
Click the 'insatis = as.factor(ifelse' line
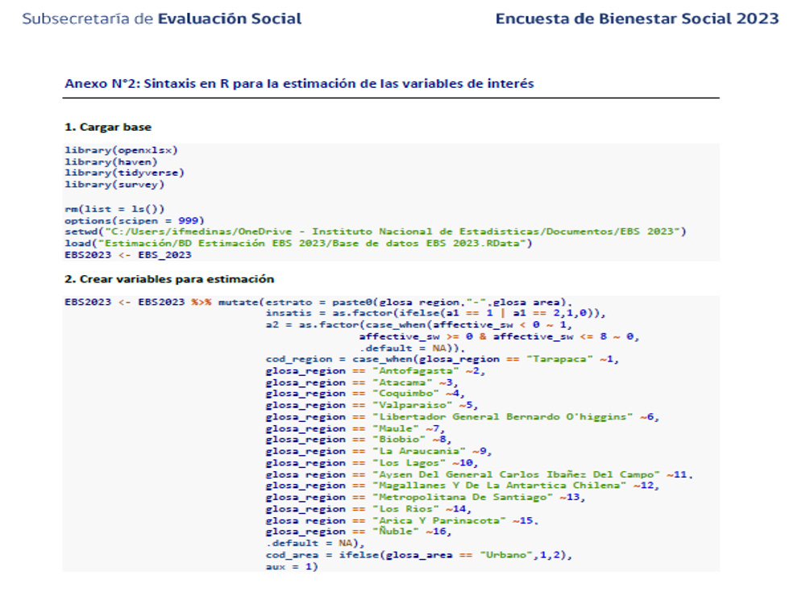pos(436,313)
